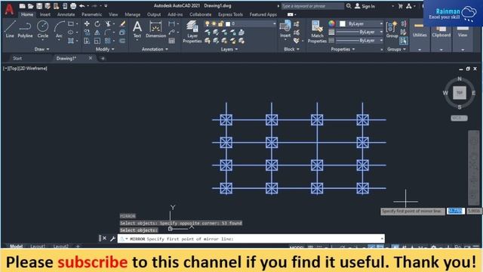The width and height of the screenshot is (483, 272).
Task: Select the Polyline tool
Action: click(25, 29)
